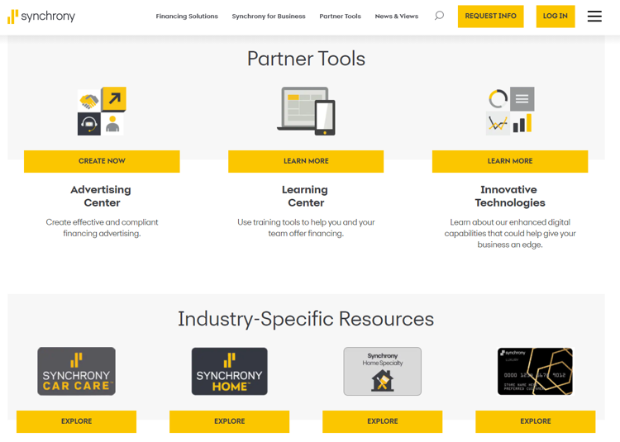Select the Synchrony Home card image

(229, 371)
